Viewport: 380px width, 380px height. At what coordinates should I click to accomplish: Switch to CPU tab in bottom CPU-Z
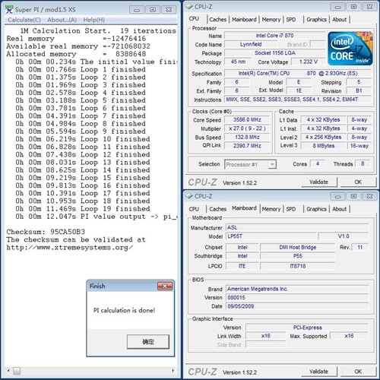tap(194, 209)
